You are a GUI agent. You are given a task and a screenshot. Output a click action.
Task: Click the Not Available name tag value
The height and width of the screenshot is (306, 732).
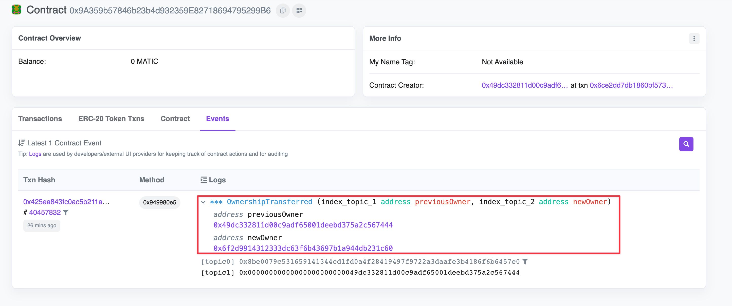coord(502,62)
